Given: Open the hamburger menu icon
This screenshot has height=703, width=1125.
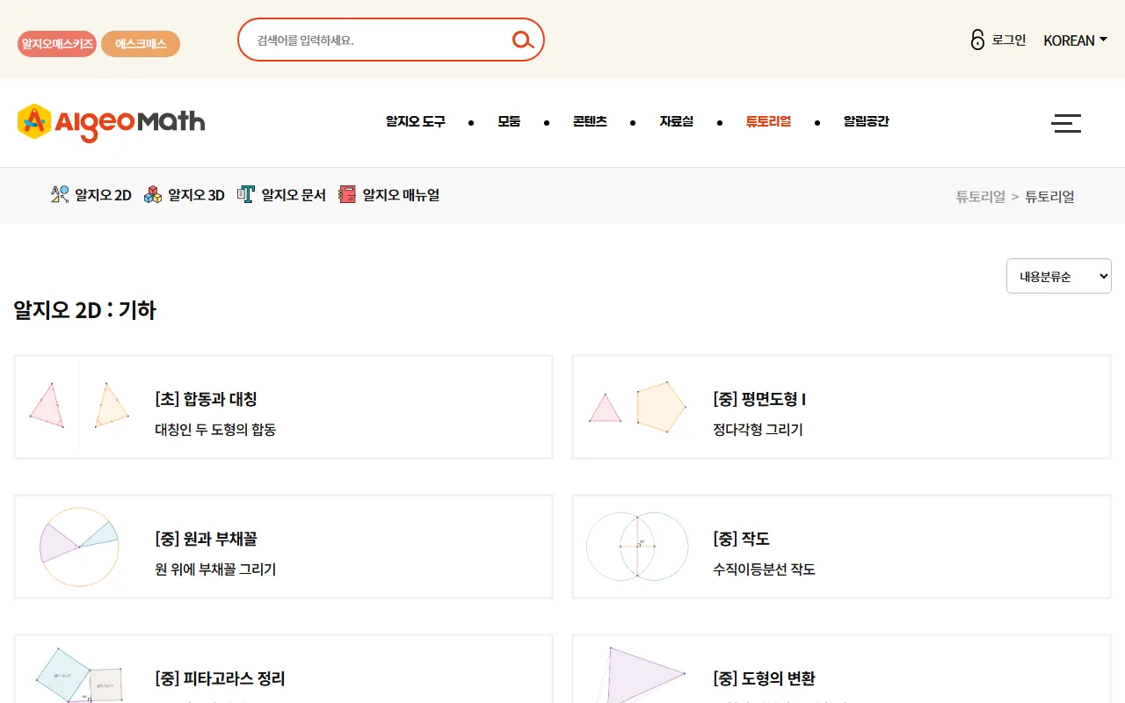Looking at the screenshot, I should (1066, 123).
